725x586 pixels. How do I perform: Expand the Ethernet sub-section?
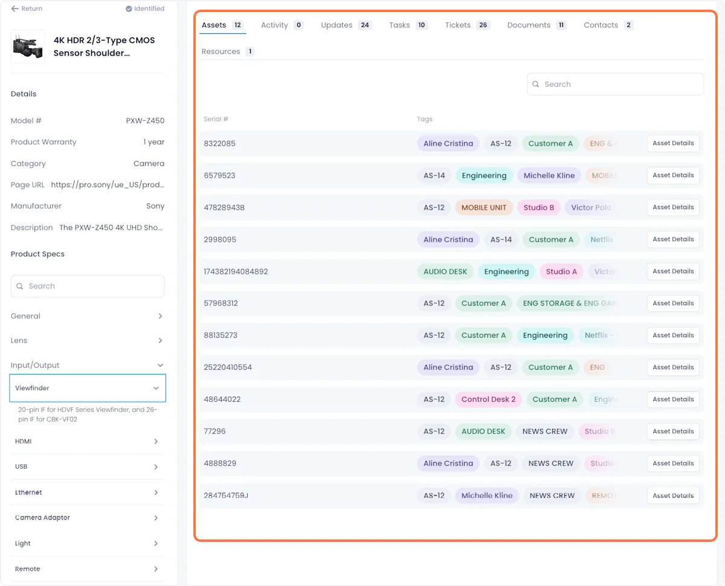(x=88, y=492)
